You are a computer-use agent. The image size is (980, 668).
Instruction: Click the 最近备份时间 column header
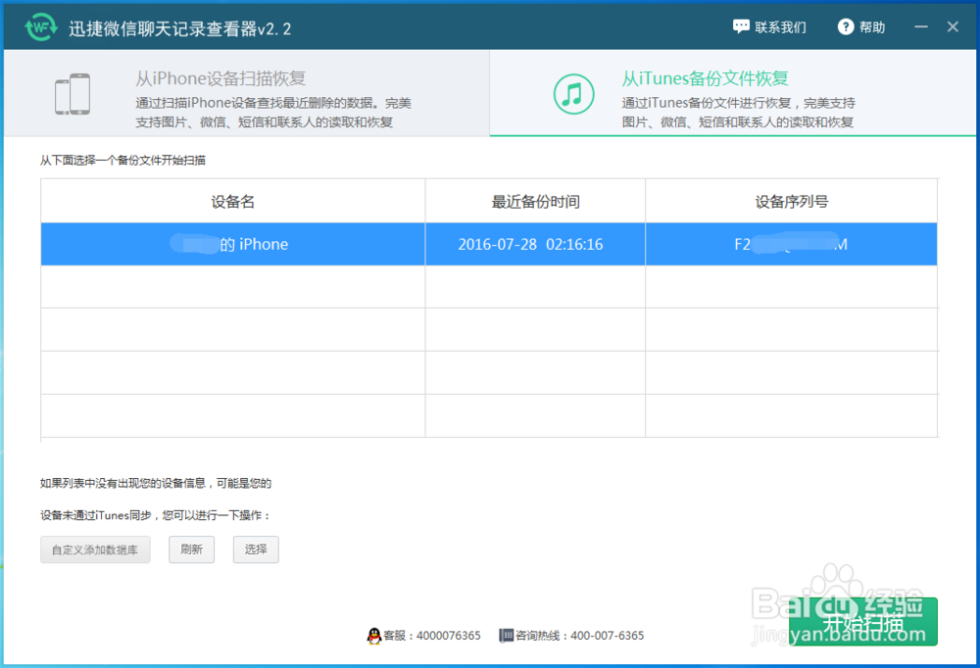click(534, 200)
